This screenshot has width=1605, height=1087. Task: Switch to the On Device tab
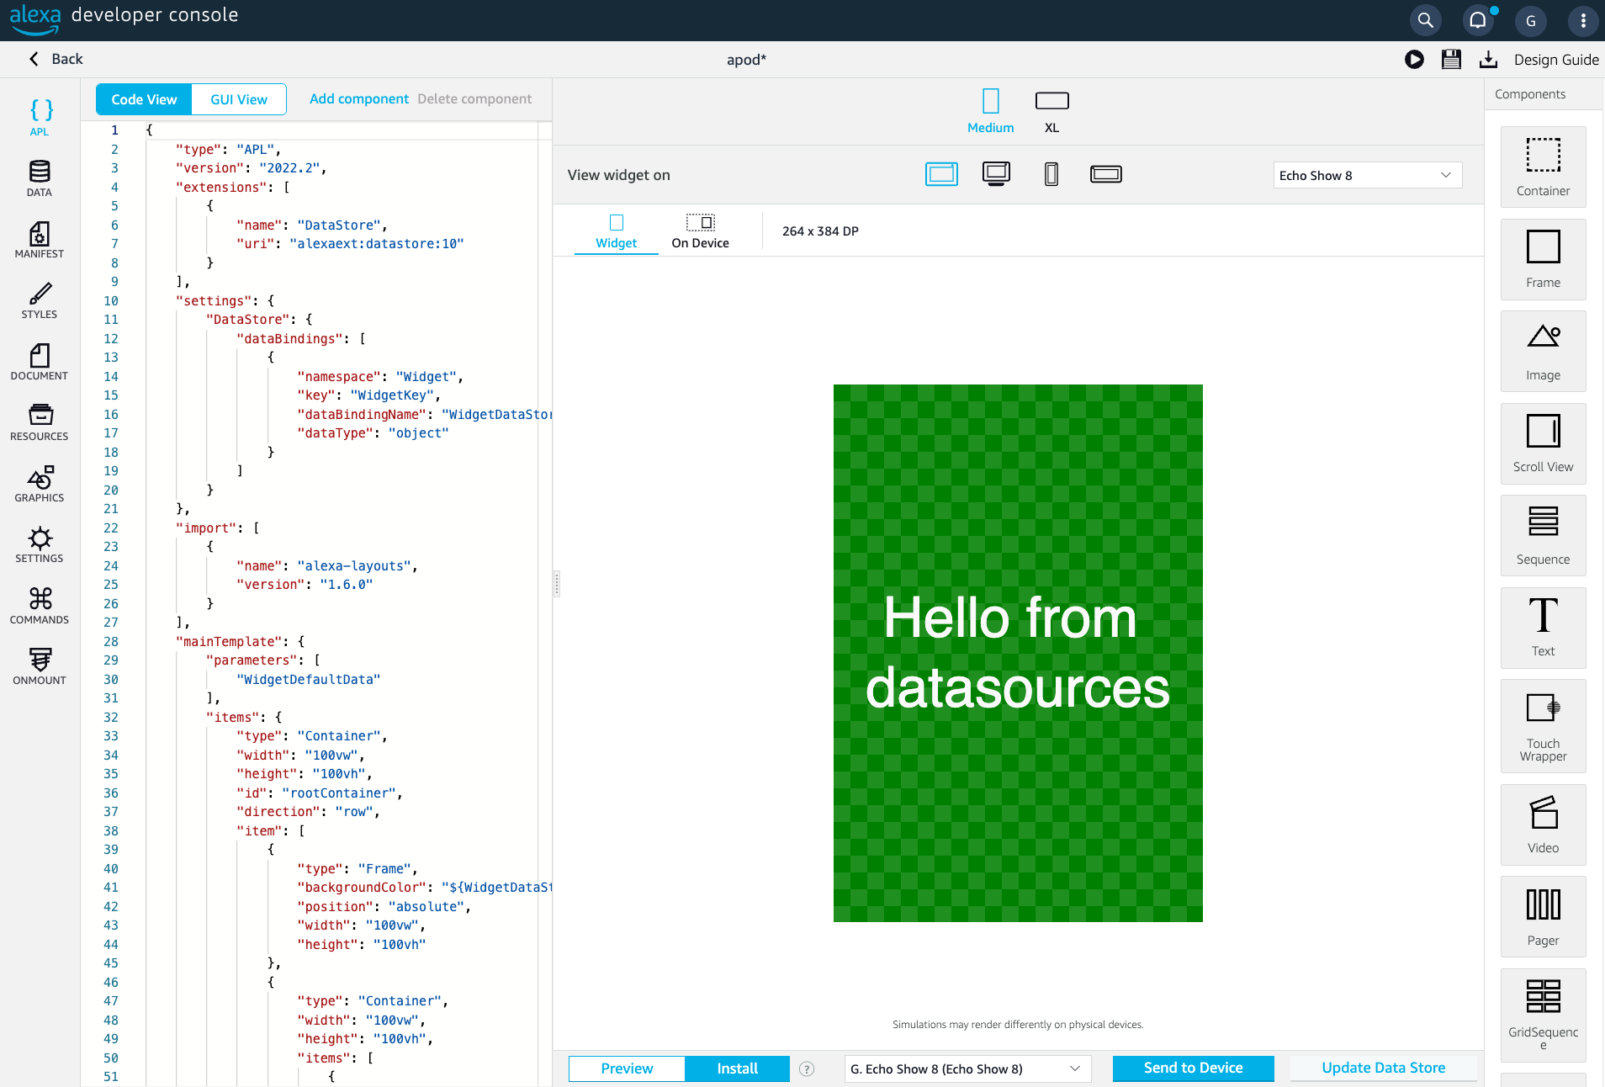[x=700, y=231]
